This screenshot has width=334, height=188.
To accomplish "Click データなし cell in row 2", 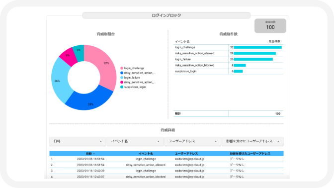I will point(237,165).
